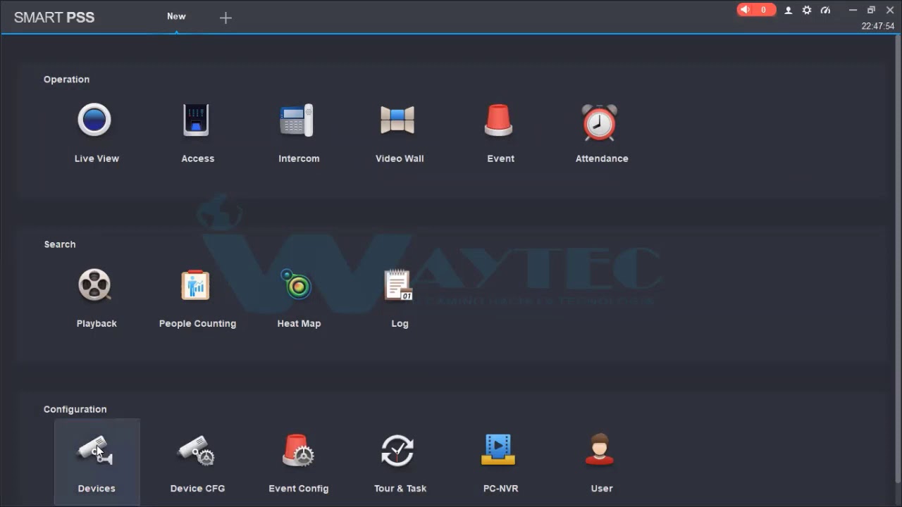Viewport: 902px width, 507px height.
Task: Open the Playback search module
Action: point(97,298)
